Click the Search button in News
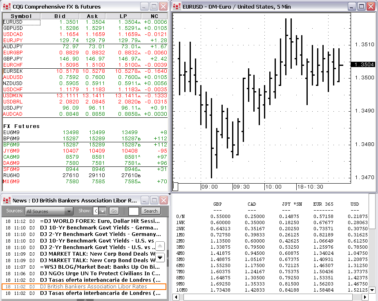 (x=150, y=211)
